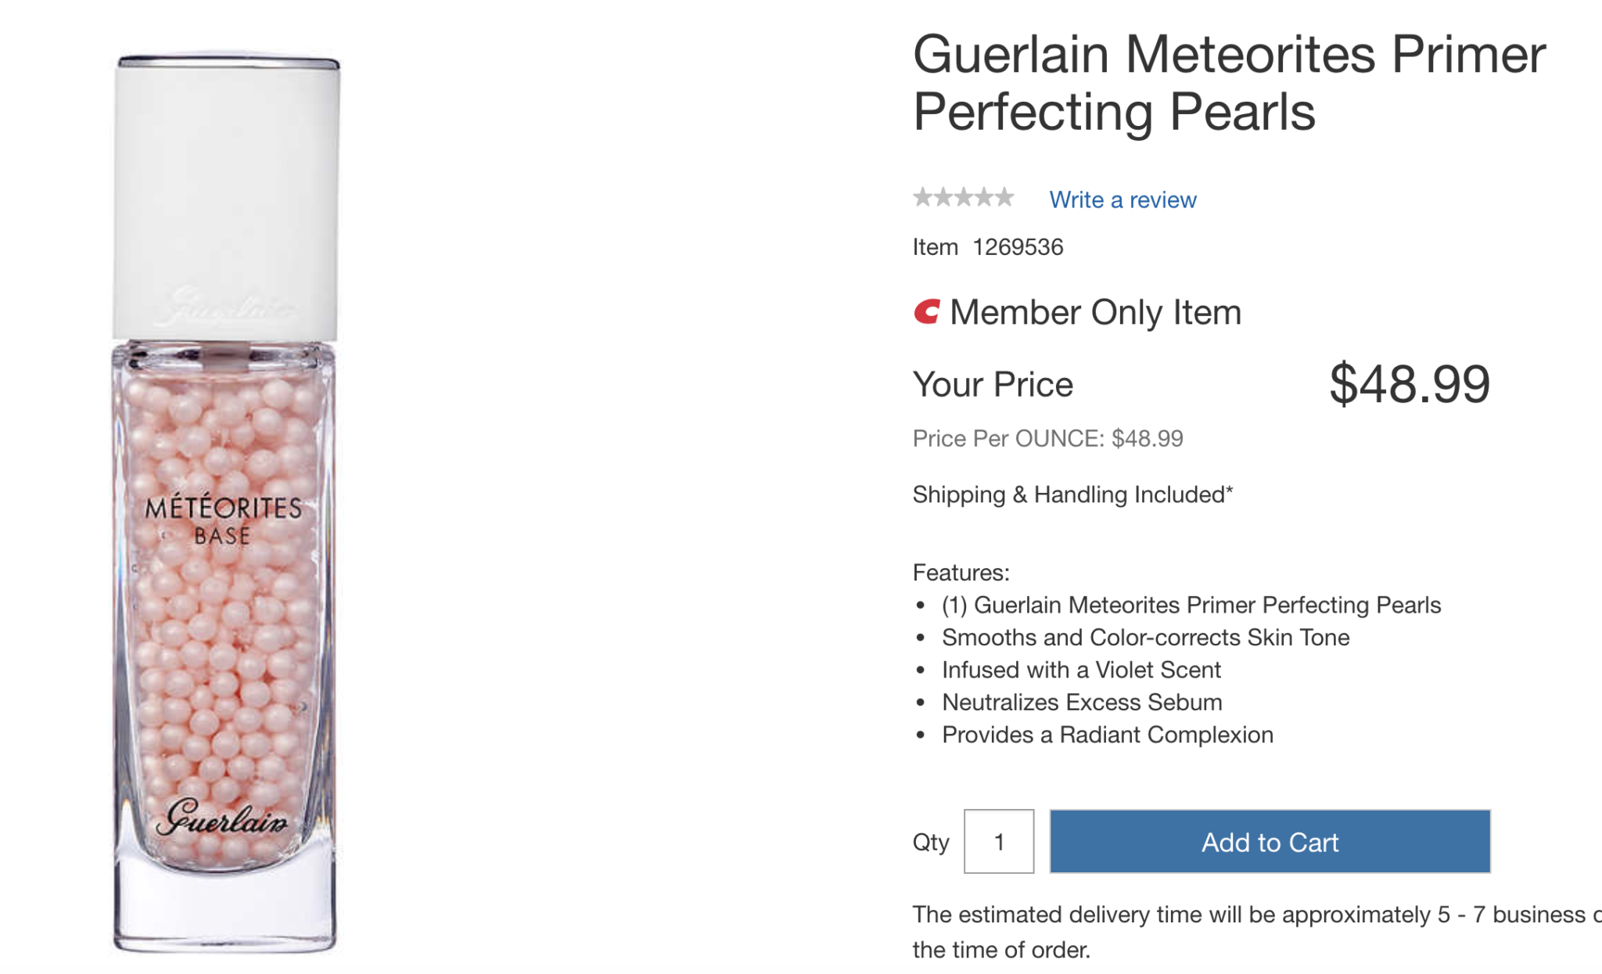This screenshot has width=1602, height=974.
Task: Select the first rating star
Action: pyautogui.click(x=923, y=197)
